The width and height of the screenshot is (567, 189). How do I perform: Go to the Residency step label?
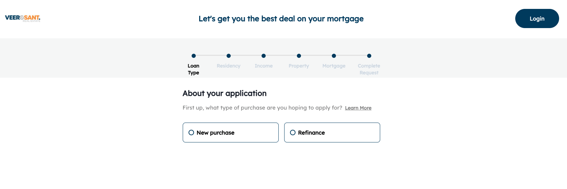(228, 66)
